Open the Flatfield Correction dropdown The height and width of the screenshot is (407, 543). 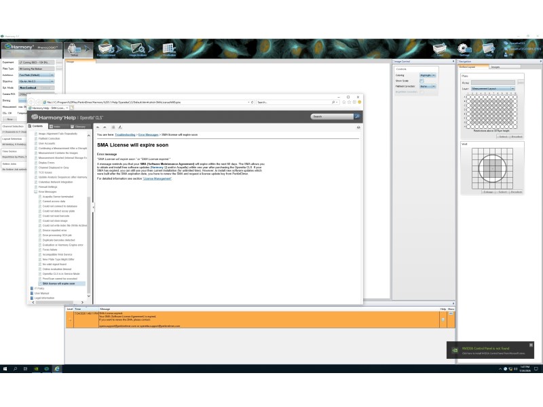click(x=428, y=86)
